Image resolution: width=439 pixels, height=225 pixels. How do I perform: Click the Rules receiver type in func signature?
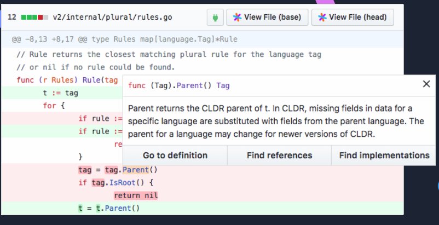pyautogui.click(x=62, y=80)
